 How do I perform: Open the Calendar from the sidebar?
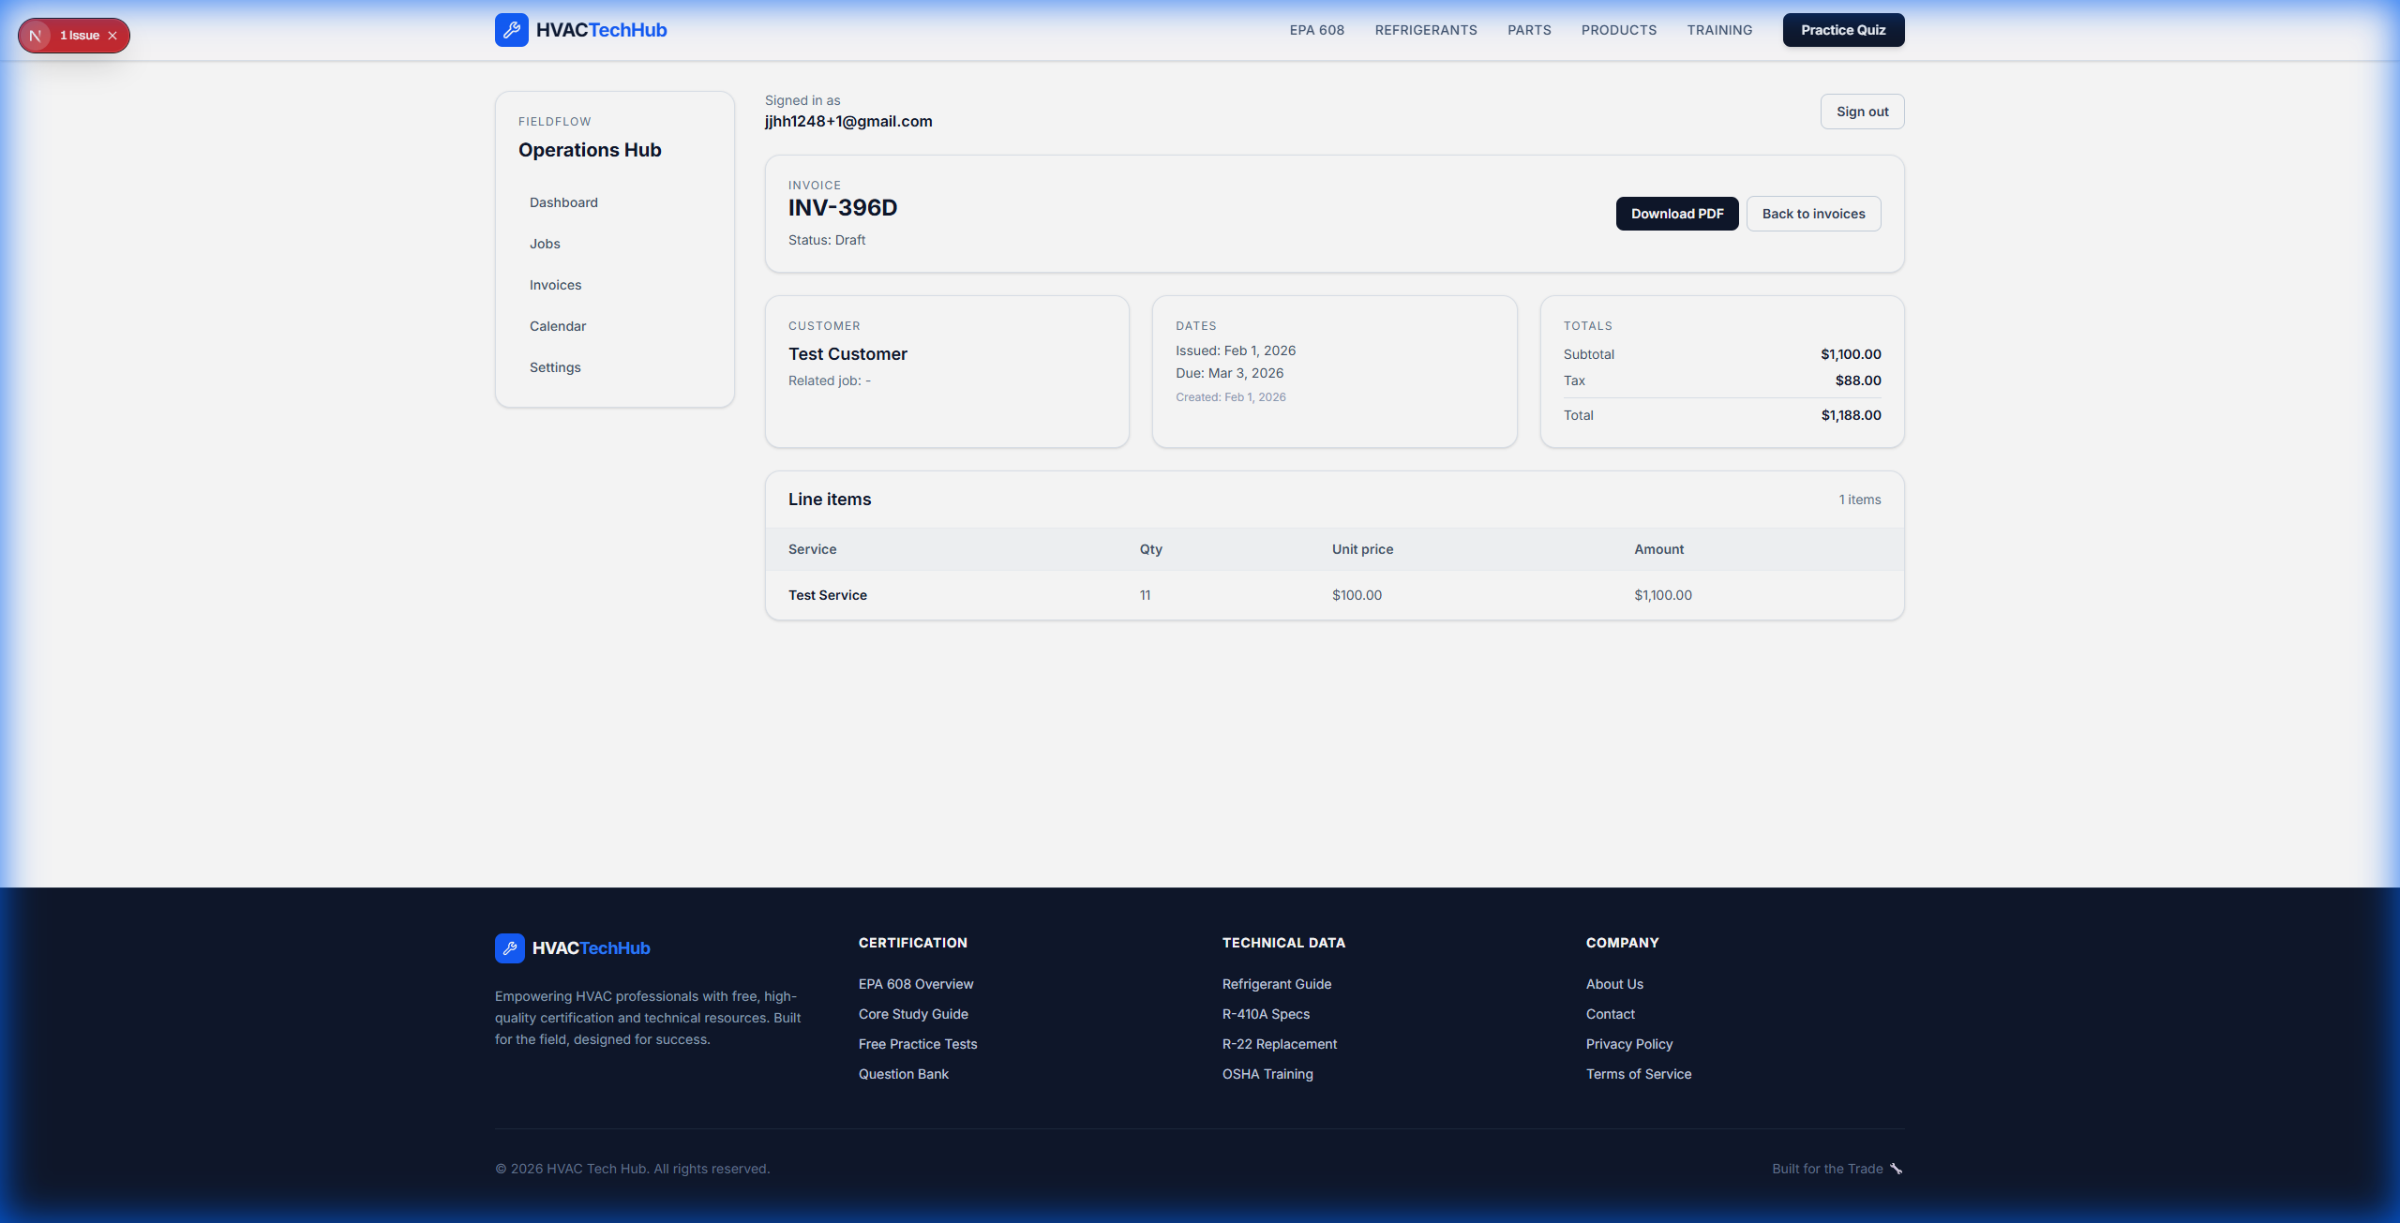pyautogui.click(x=557, y=325)
